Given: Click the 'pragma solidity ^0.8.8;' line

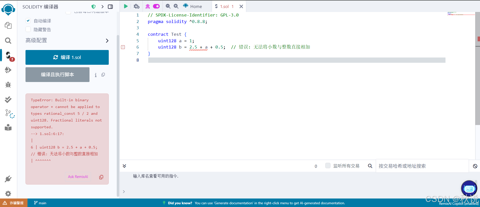Looking at the screenshot, I should [177, 21].
